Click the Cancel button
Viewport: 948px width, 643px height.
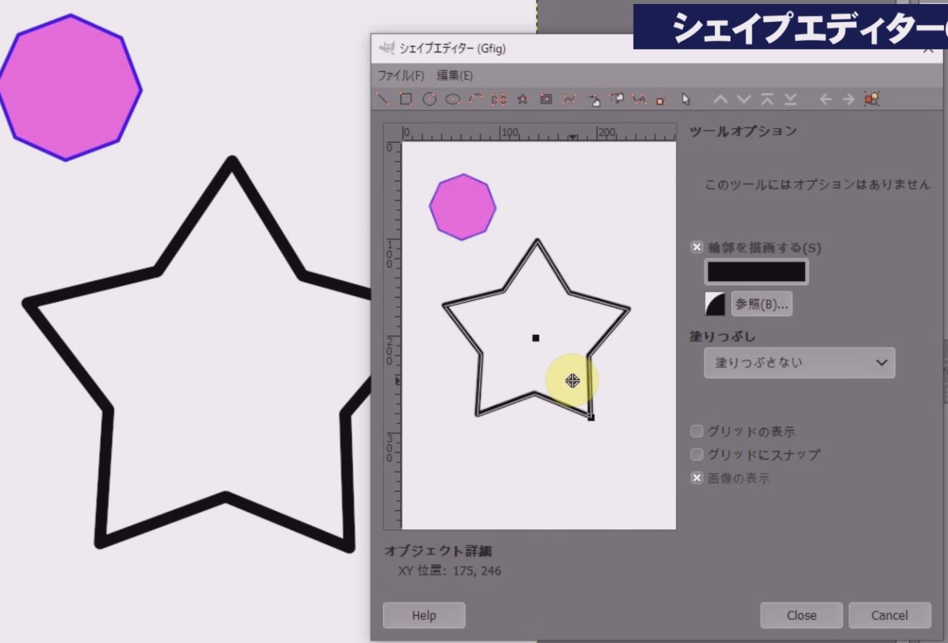pyautogui.click(x=890, y=615)
